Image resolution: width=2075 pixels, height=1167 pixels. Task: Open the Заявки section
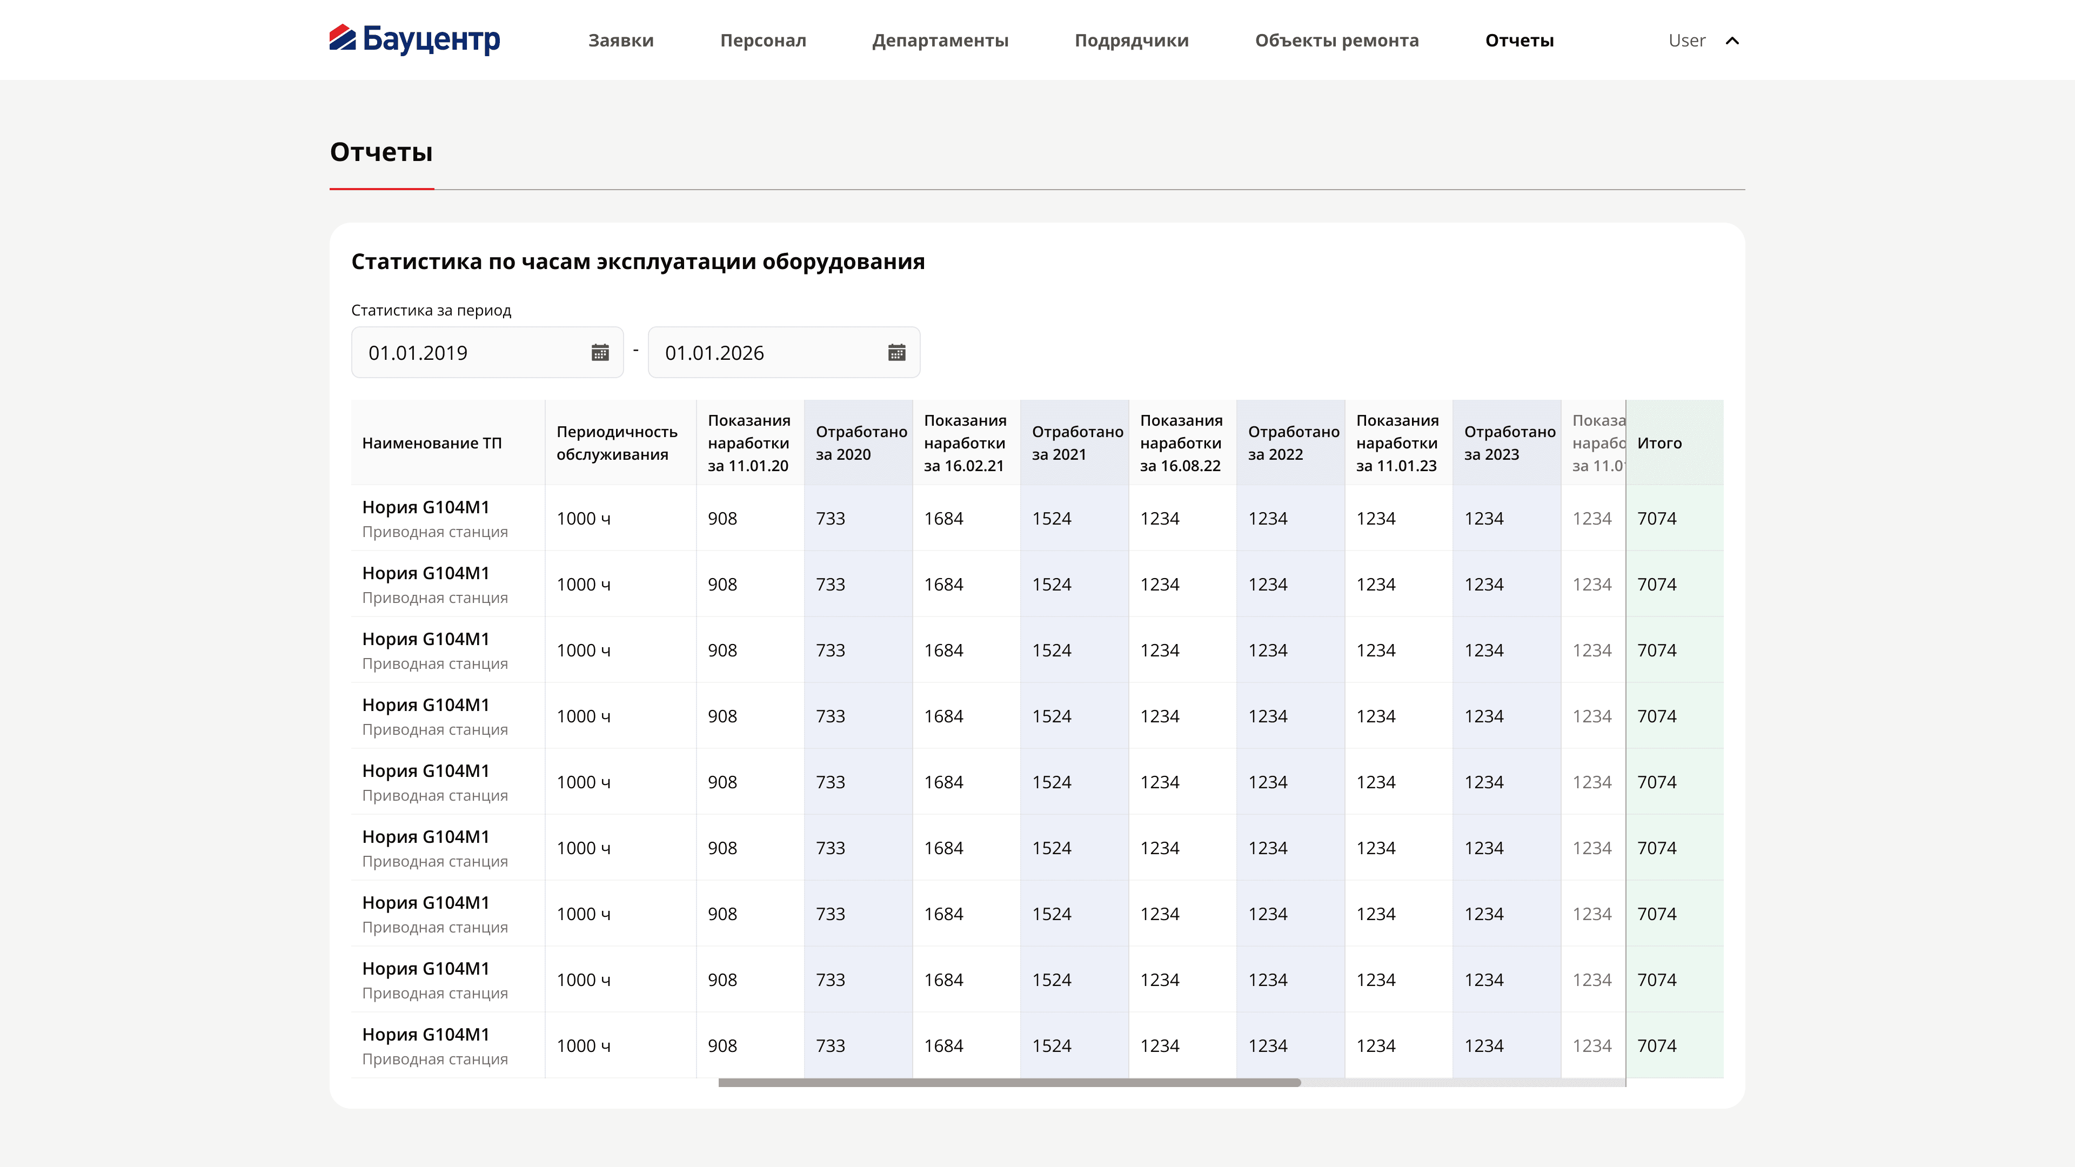(x=621, y=41)
